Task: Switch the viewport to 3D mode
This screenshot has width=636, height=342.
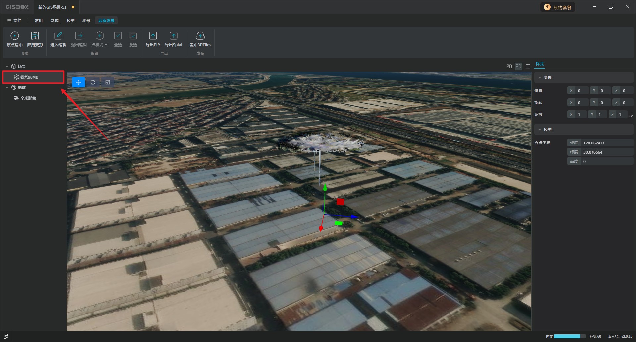Action: [x=518, y=66]
